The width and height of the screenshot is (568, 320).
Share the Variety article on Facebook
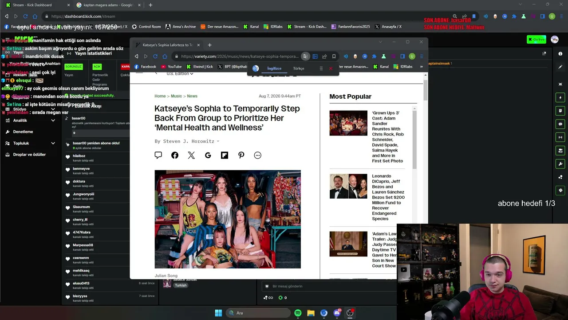point(175,155)
